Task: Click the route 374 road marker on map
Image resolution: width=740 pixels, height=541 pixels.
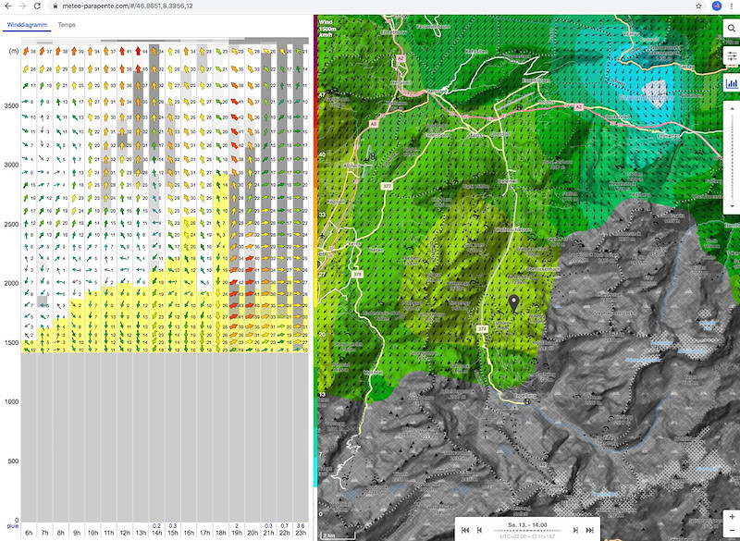Action: pyautogui.click(x=482, y=328)
